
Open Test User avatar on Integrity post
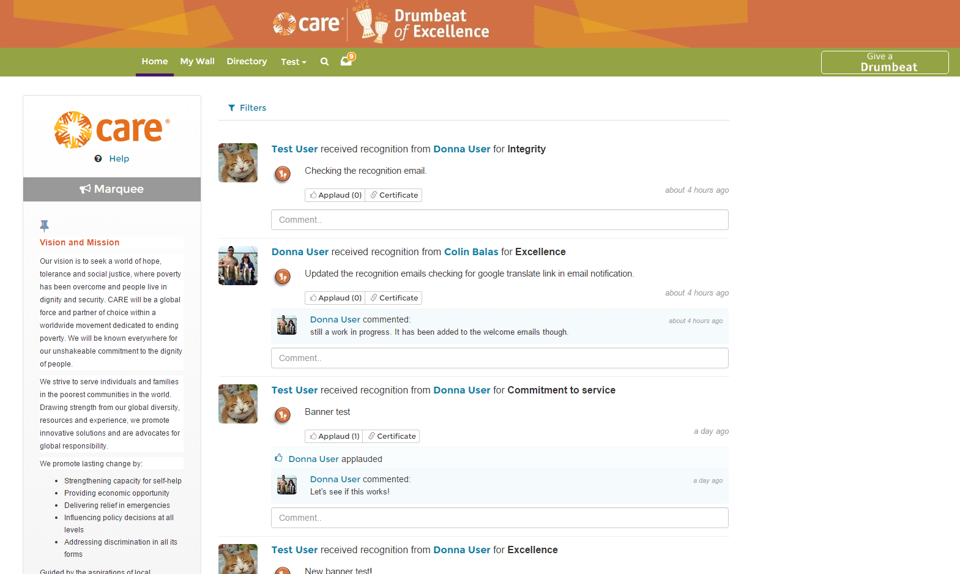[238, 163]
